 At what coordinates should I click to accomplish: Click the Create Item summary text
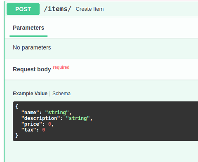tap(90, 9)
